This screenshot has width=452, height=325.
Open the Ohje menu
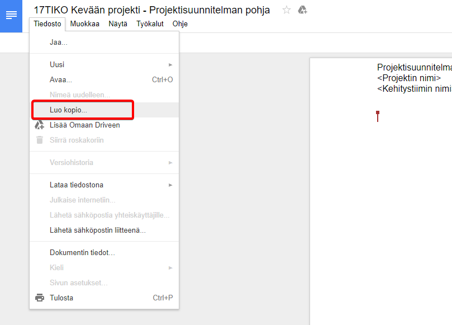180,24
